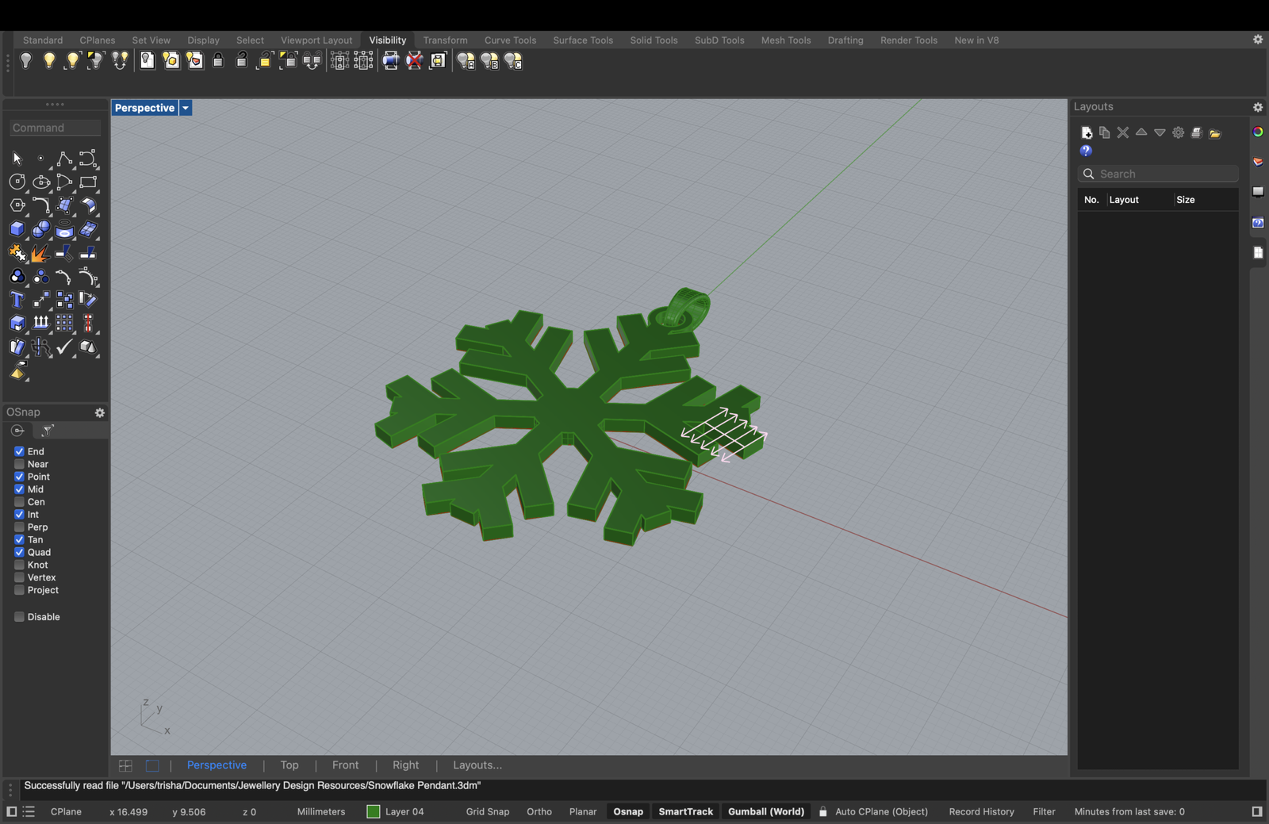The height and width of the screenshot is (824, 1269).
Task: Open the Perspective viewport dropdown arrow
Action: point(186,108)
